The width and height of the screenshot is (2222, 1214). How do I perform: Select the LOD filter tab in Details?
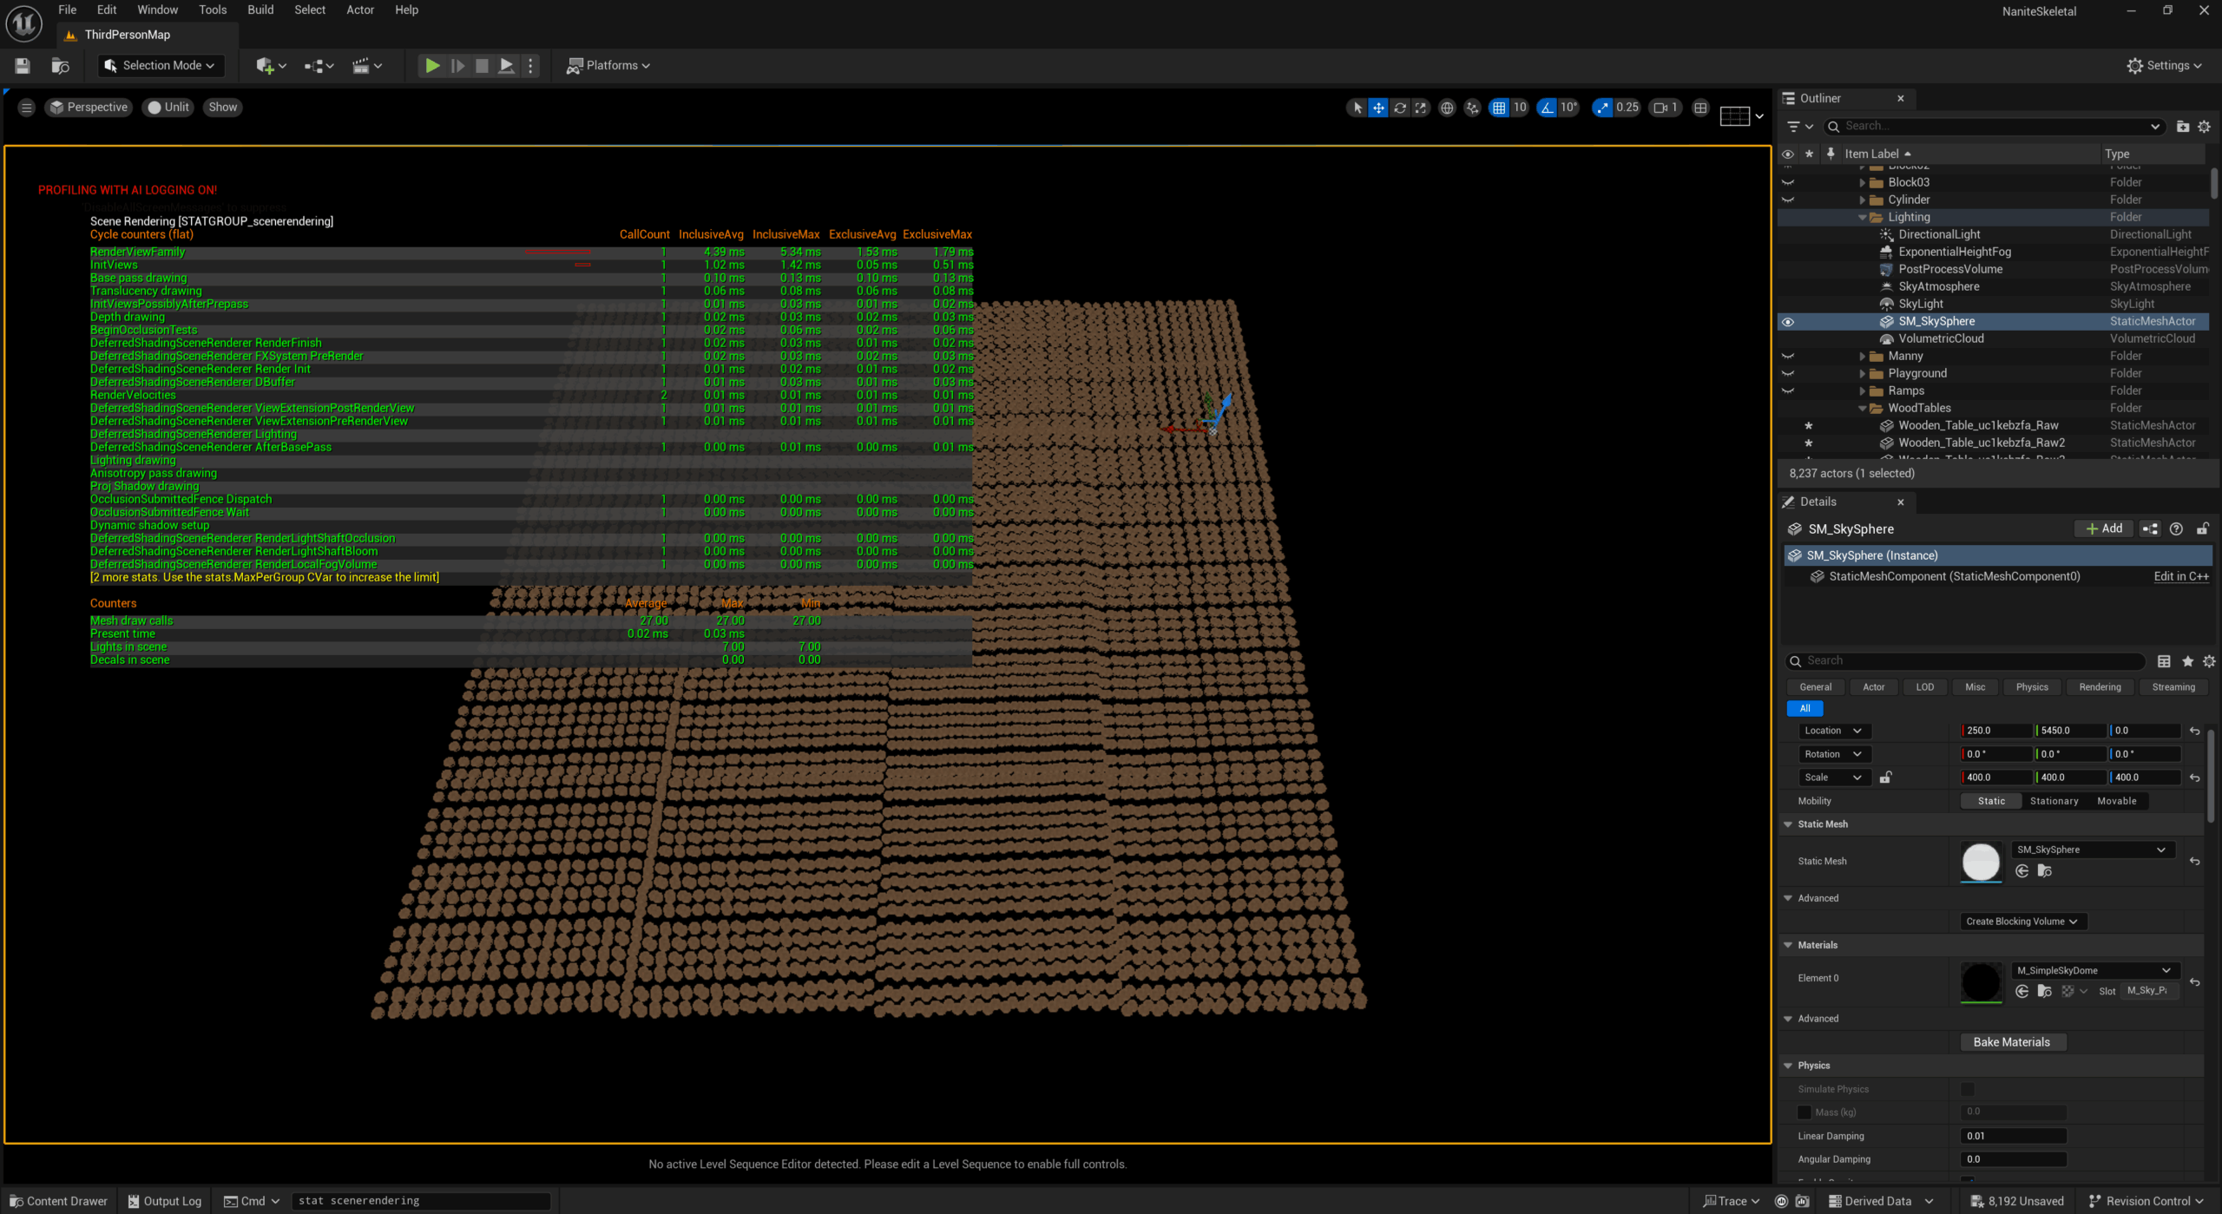pos(1924,687)
